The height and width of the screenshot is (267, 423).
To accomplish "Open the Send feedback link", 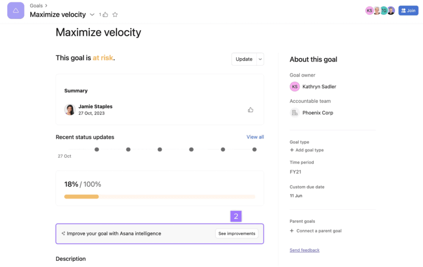I will [x=304, y=250].
